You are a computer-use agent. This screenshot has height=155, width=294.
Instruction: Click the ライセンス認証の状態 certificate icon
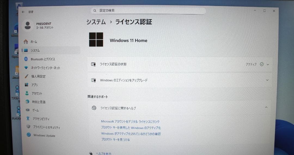click(94, 64)
